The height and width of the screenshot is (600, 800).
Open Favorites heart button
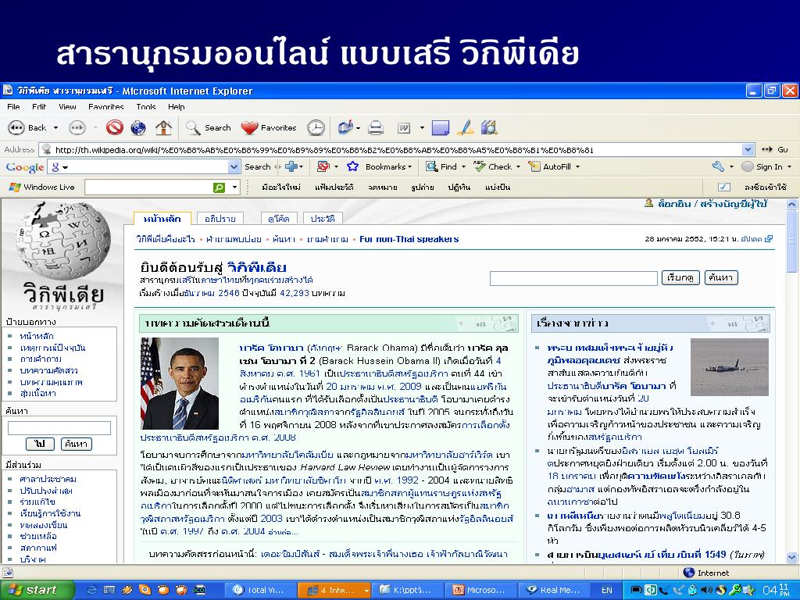[269, 127]
